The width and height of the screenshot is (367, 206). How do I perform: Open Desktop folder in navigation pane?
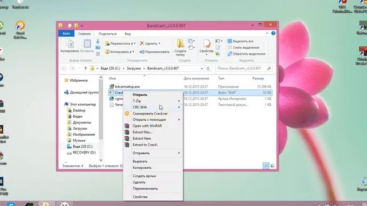[x=79, y=110]
